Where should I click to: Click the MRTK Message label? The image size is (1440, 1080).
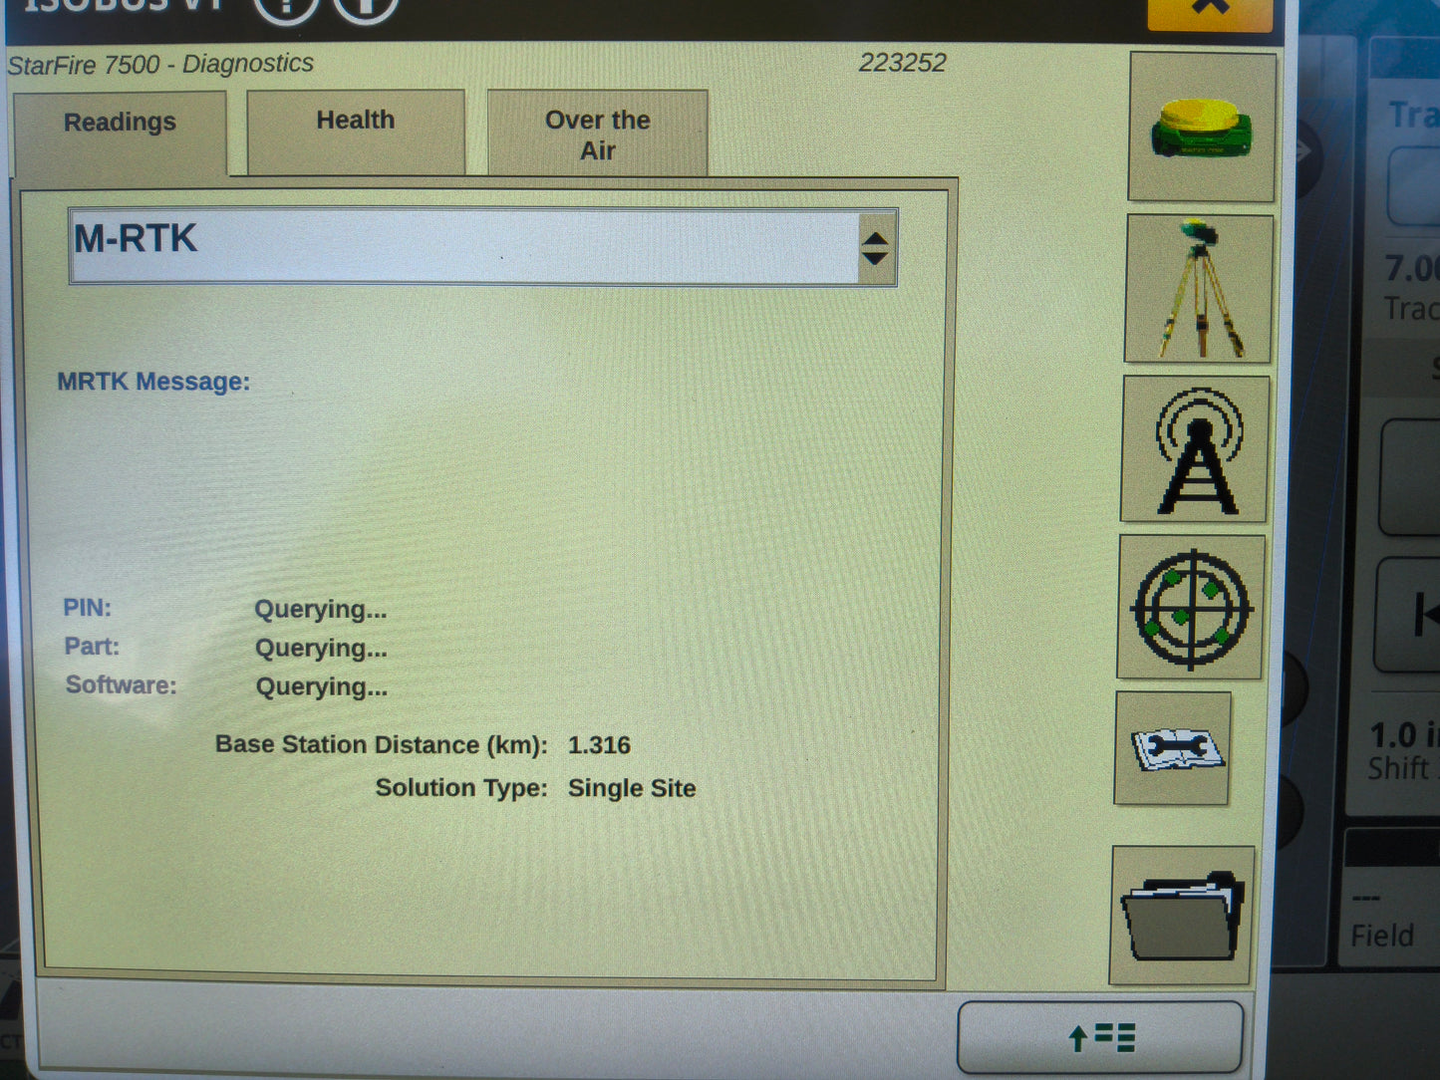(153, 382)
